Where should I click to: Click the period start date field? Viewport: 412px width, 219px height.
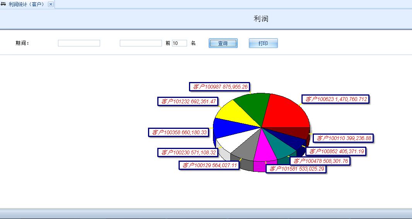[x=79, y=43]
